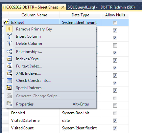142x133 pixels.
Task: Toggle Allow Nulls for IdSheet
Action: 115,23
